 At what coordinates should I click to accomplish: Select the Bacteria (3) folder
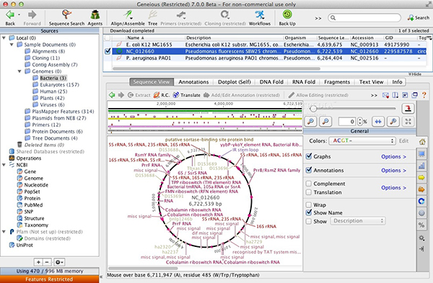coord(53,78)
